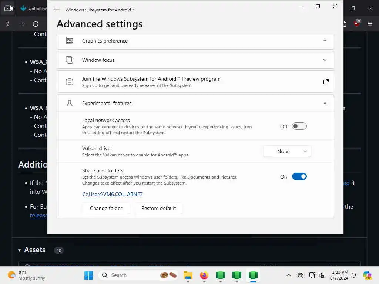The image size is (379, 284).
Task: Collapse Experimental features section
Action: (x=325, y=104)
